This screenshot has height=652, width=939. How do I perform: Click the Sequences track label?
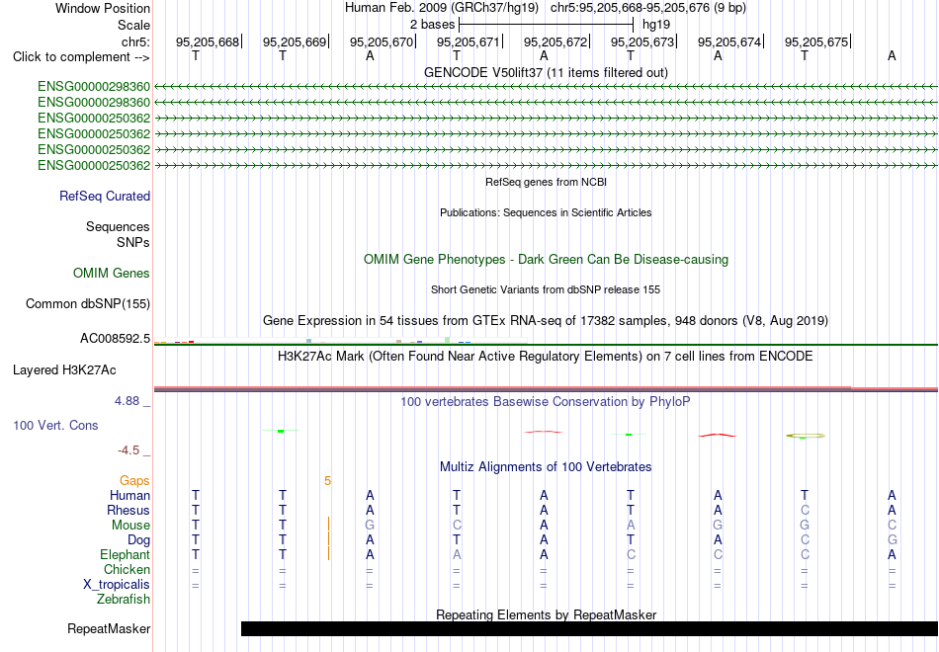[118, 226]
